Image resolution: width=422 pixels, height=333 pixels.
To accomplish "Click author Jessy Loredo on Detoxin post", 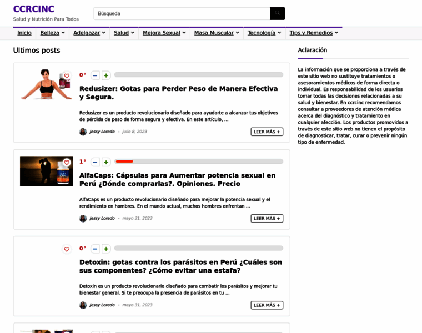I will click(102, 305).
